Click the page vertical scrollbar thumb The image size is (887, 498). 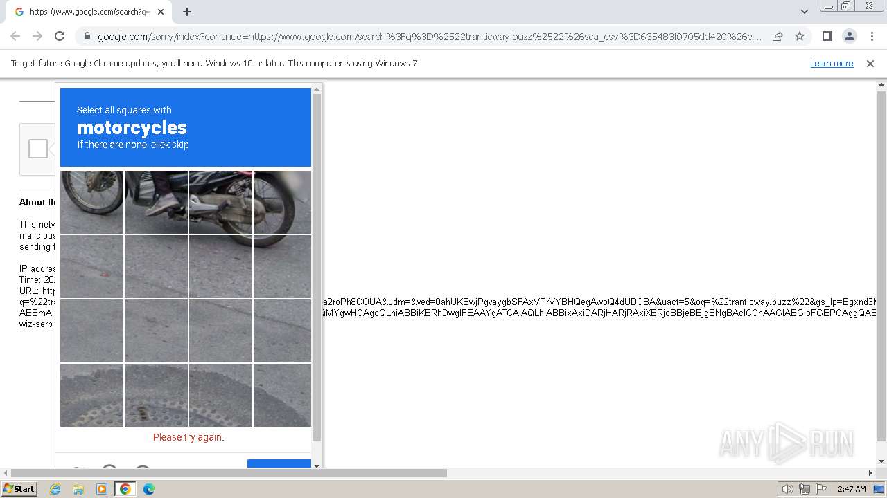coord(881,266)
